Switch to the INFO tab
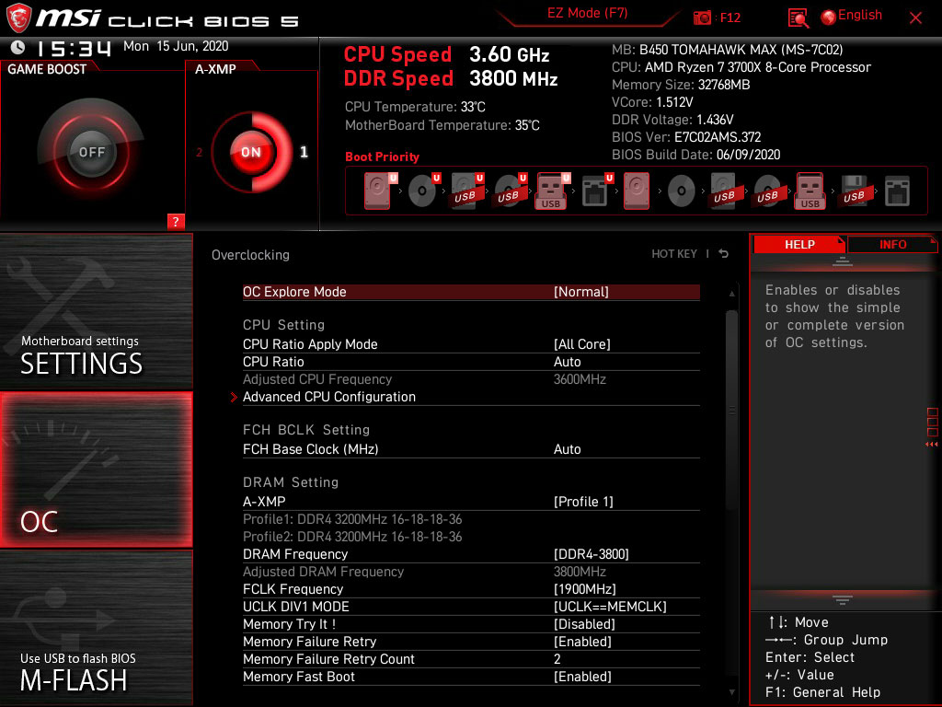Image resolution: width=942 pixels, height=707 pixels. [x=891, y=244]
